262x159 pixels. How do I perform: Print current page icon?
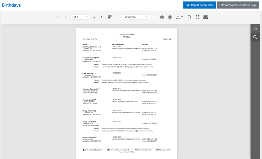tap(170, 17)
